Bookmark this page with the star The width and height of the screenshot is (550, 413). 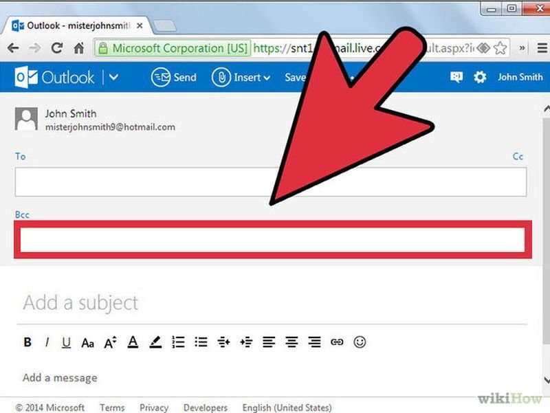coord(500,48)
